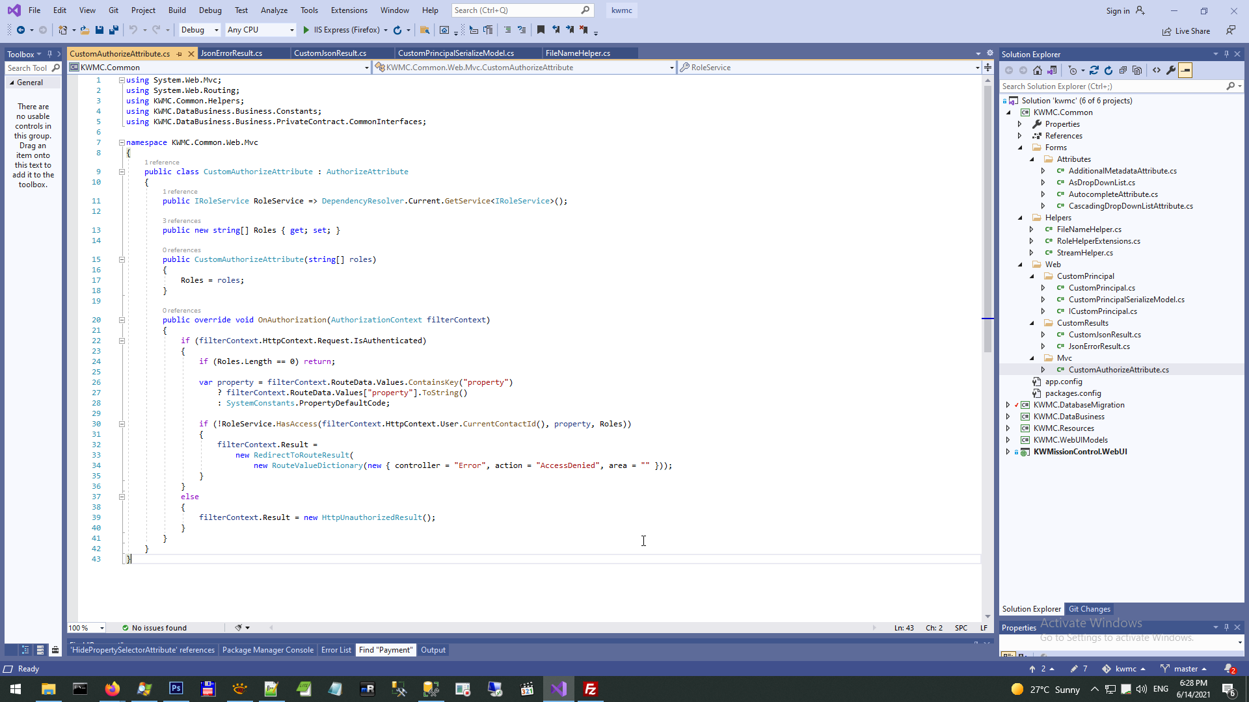Click the Sign in link
The image size is (1249, 702).
coord(1118,10)
